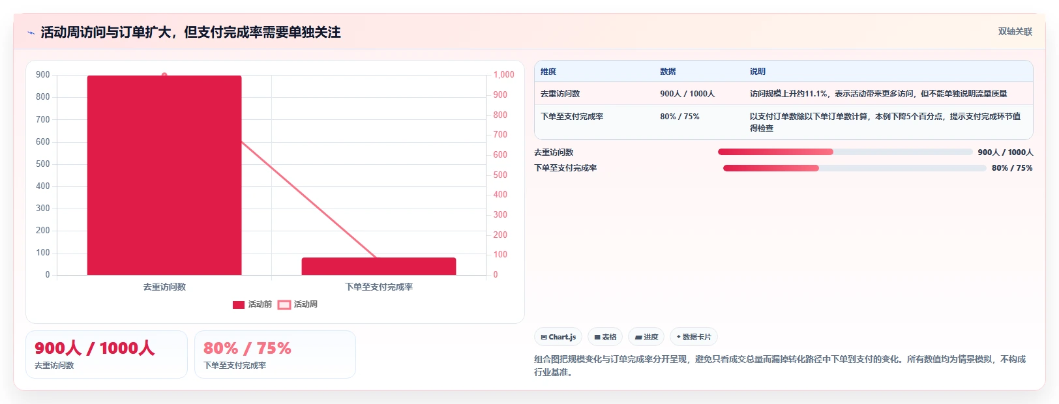The height and width of the screenshot is (404, 1059).
Task: Click the 去重访问数 progress bar
Action: (845, 152)
